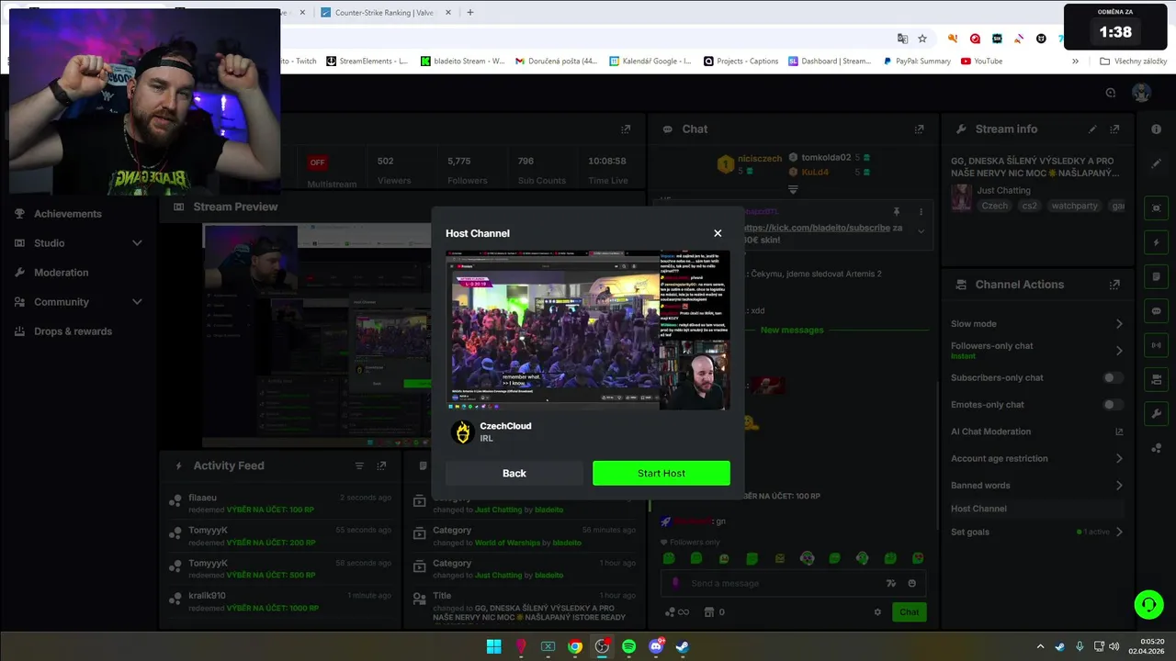Open the emoji picker in the chat input
Viewport: 1176px width, 661px height.
pyautogui.click(x=911, y=583)
